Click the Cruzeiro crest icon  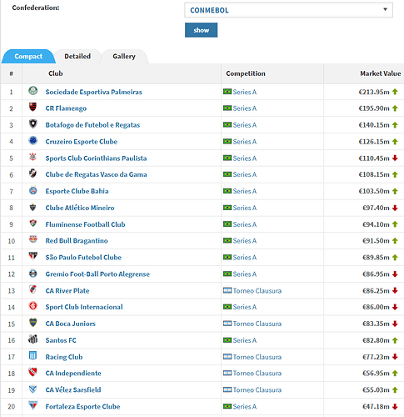pyautogui.click(x=33, y=140)
